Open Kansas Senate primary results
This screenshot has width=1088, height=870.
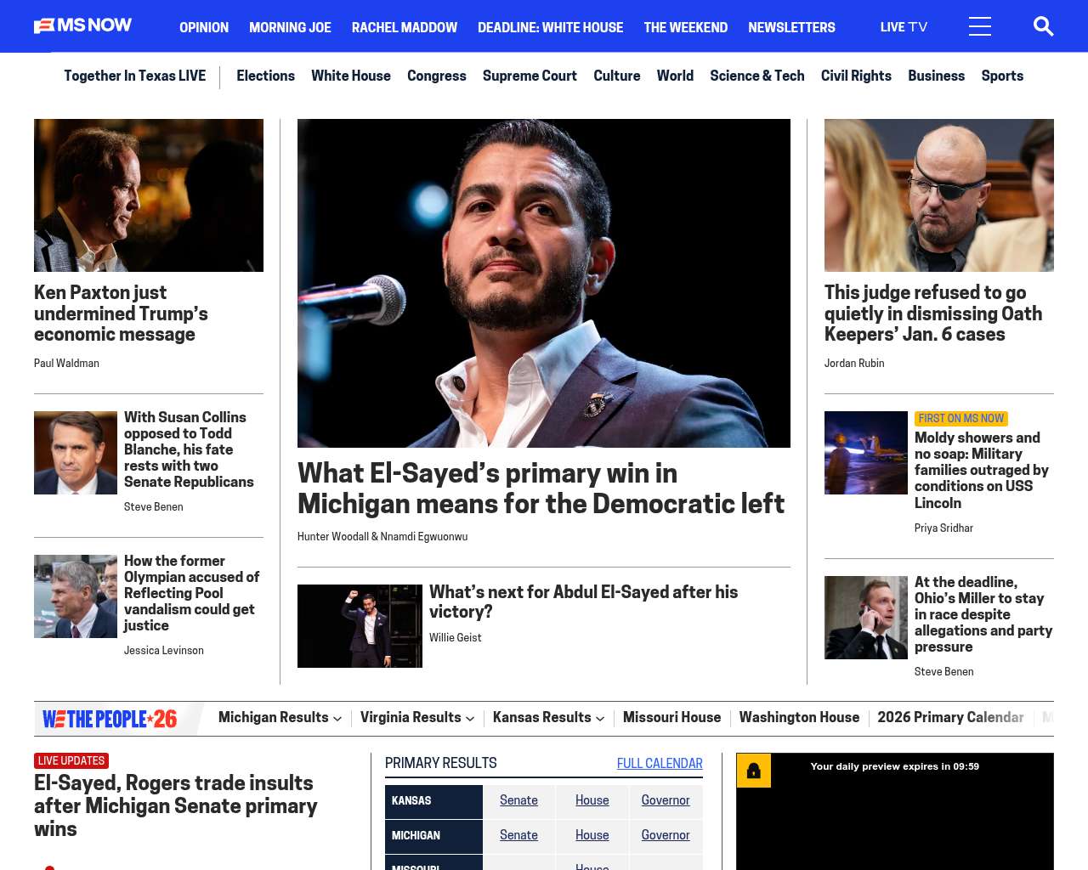pos(518,800)
